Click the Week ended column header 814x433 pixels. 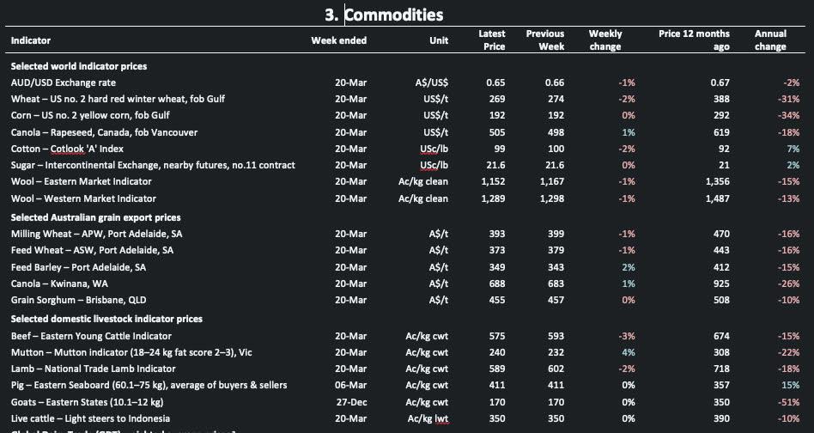[339, 40]
